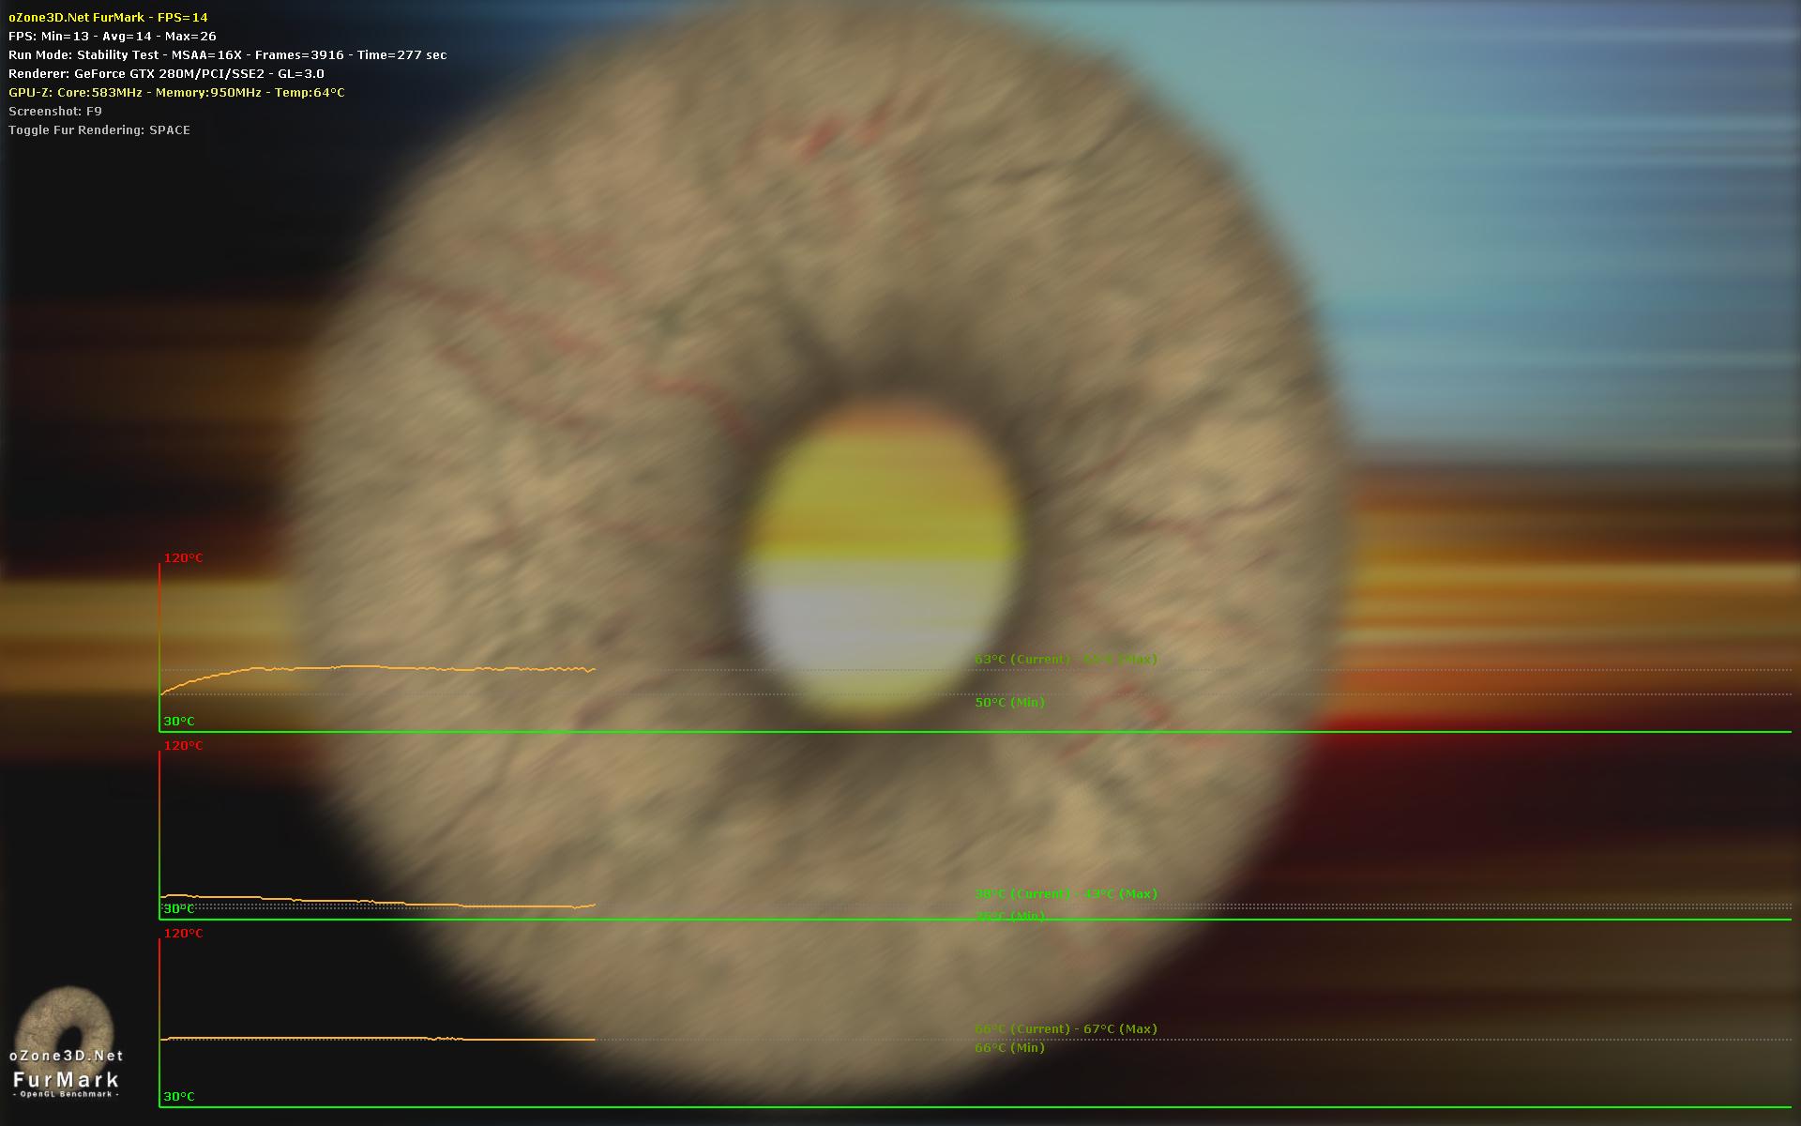This screenshot has height=1126, width=1801.
Task: Click the 30°C label on bottom graph
Action: pos(179,1096)
